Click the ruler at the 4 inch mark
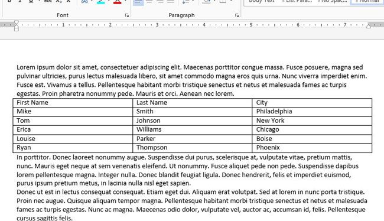The image size is (384, 221). click(x=204, y=25)
